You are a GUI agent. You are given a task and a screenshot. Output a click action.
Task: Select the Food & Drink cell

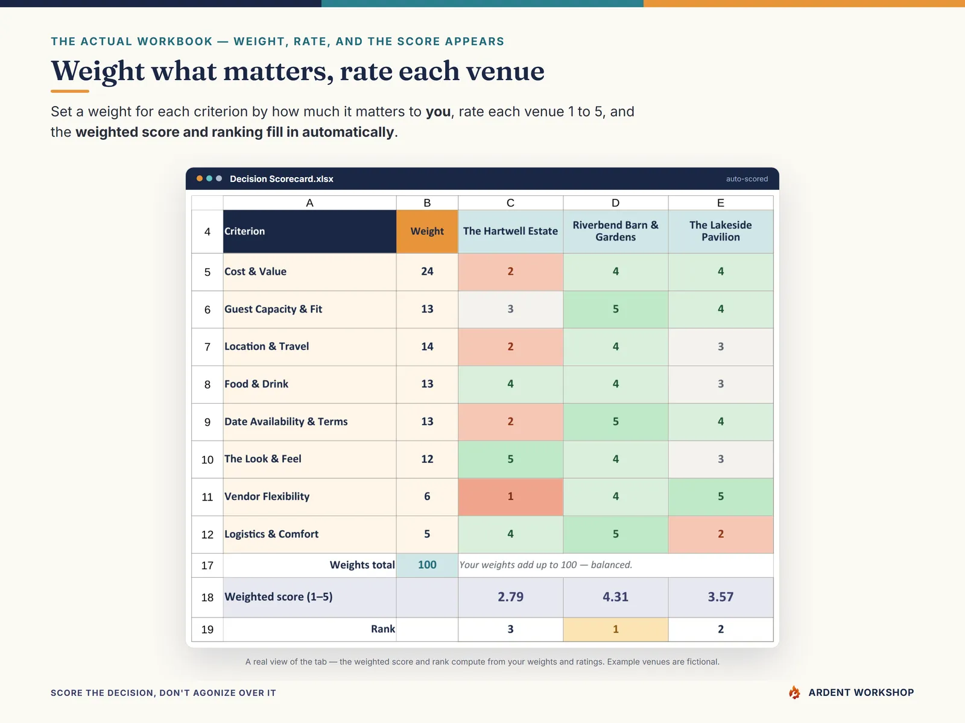pyautogui.click(x=309, y=384)
